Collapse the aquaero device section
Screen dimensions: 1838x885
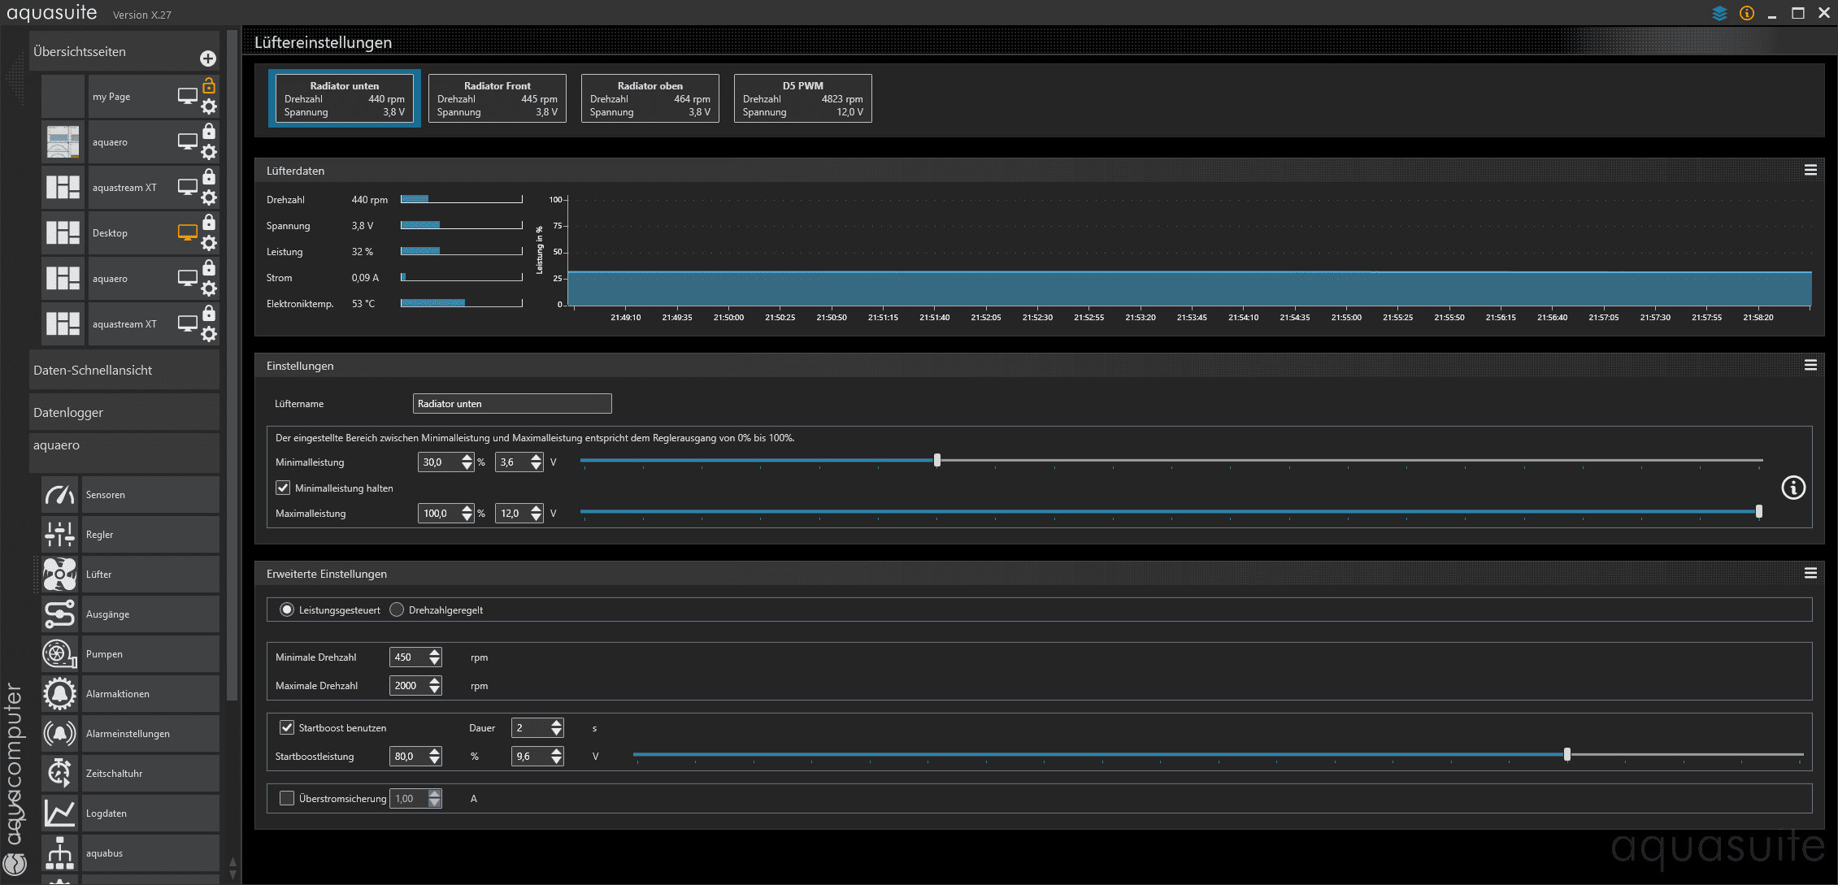click(x=124, y=452)
